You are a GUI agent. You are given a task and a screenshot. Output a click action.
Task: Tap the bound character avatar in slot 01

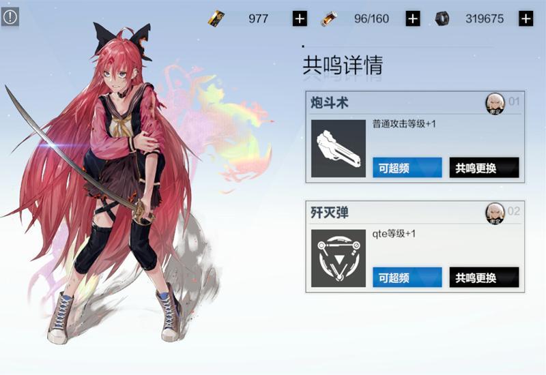(495, 104)
